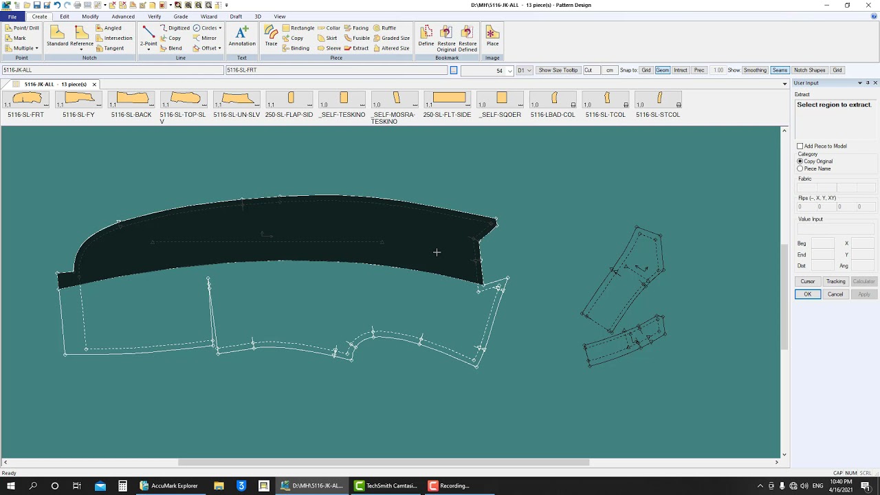Toggle Show Smoothing
Viewport: 880px width, 495px height.
[x=755, y=70]
